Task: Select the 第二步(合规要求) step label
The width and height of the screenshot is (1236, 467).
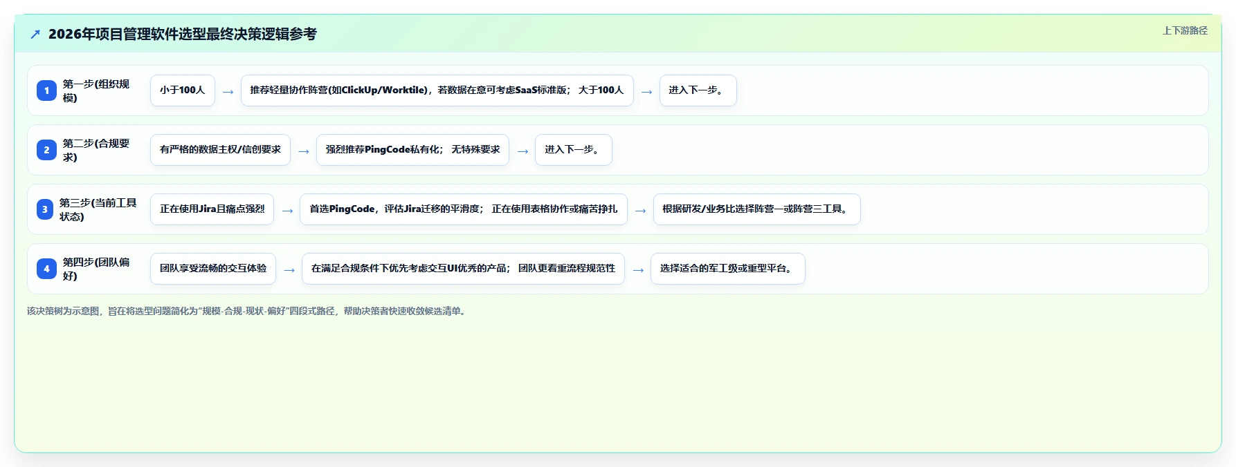Action: [x=97, y=150]
